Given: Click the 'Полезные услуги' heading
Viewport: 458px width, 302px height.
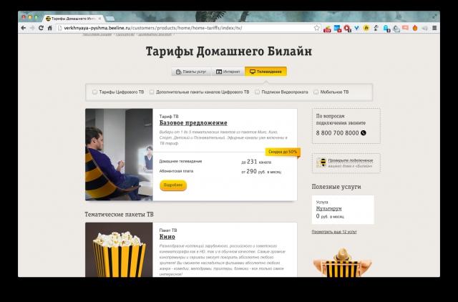Looking at the screenshot, I should pyautogui.click(x=336, y=187).
